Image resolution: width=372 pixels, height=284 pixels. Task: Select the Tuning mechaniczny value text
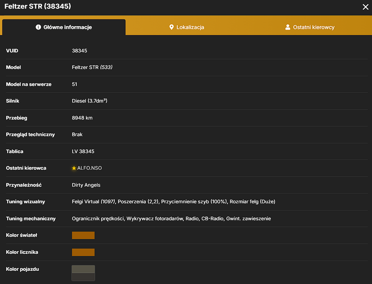click(171, 219)
